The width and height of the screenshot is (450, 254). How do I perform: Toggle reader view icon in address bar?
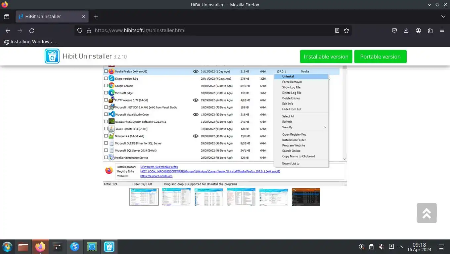click(x=337, y=30)
